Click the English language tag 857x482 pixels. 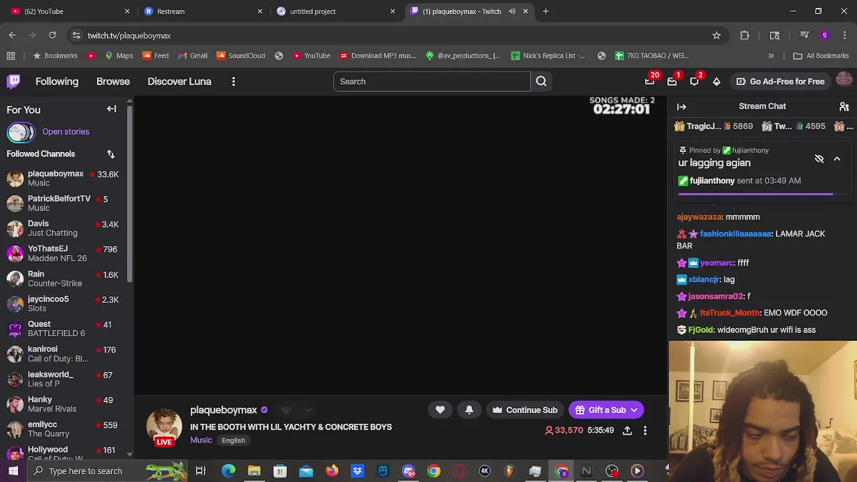(x=233, y=440)
